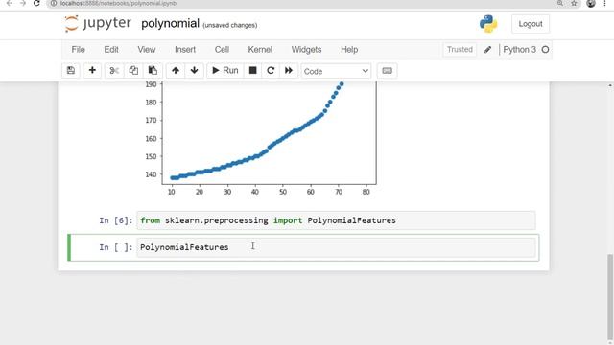Restart kernel and rerun notebook fast-forward icon
614x345 pixels.
coord(289,70)
